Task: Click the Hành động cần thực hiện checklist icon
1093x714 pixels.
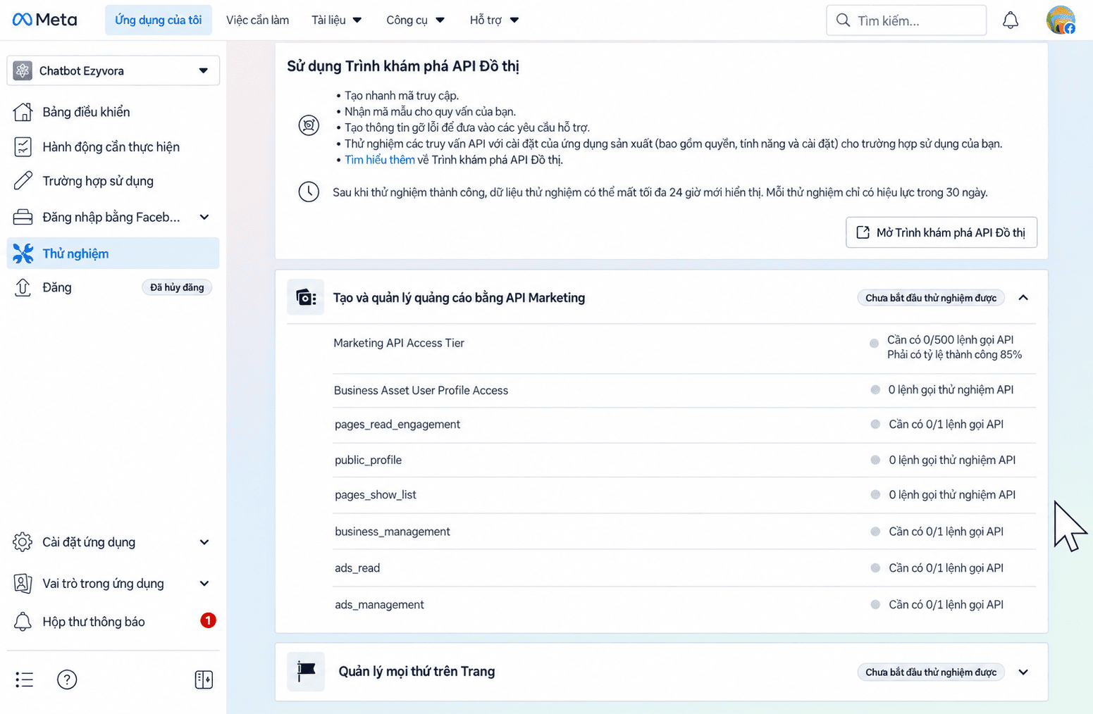Action: pos(23,146)
